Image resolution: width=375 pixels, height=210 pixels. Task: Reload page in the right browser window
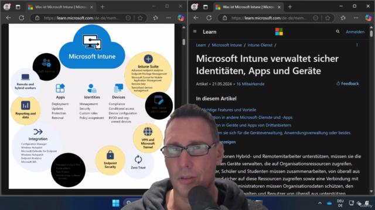[x=209, y=18]
